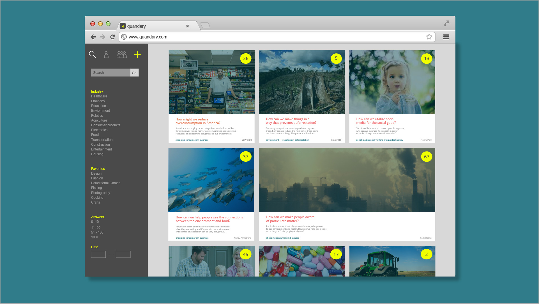Click the first Date range box
The height and width of the screenshot is (306, 539).
click(x=98, y=254)
